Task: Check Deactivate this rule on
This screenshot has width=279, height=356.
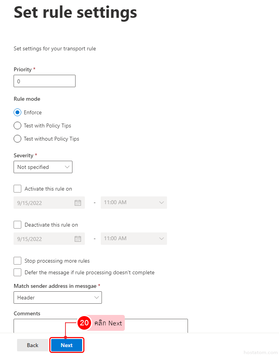Action: (17, 225)
